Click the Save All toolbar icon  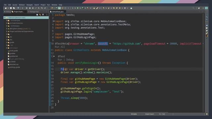pos(14,8)
